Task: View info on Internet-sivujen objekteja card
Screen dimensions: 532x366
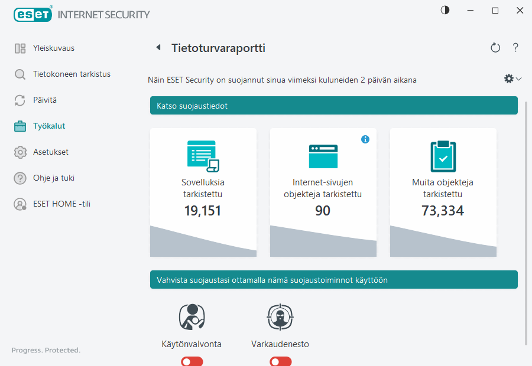Action: point(365,139)
